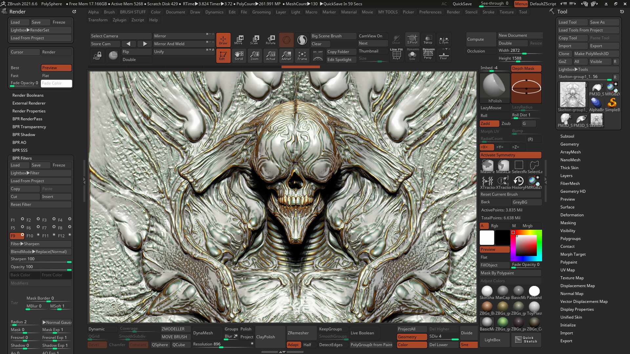Viewport: 630px width, 354px height.
Task: Open the Stroke menu
Action: (488, 12)
